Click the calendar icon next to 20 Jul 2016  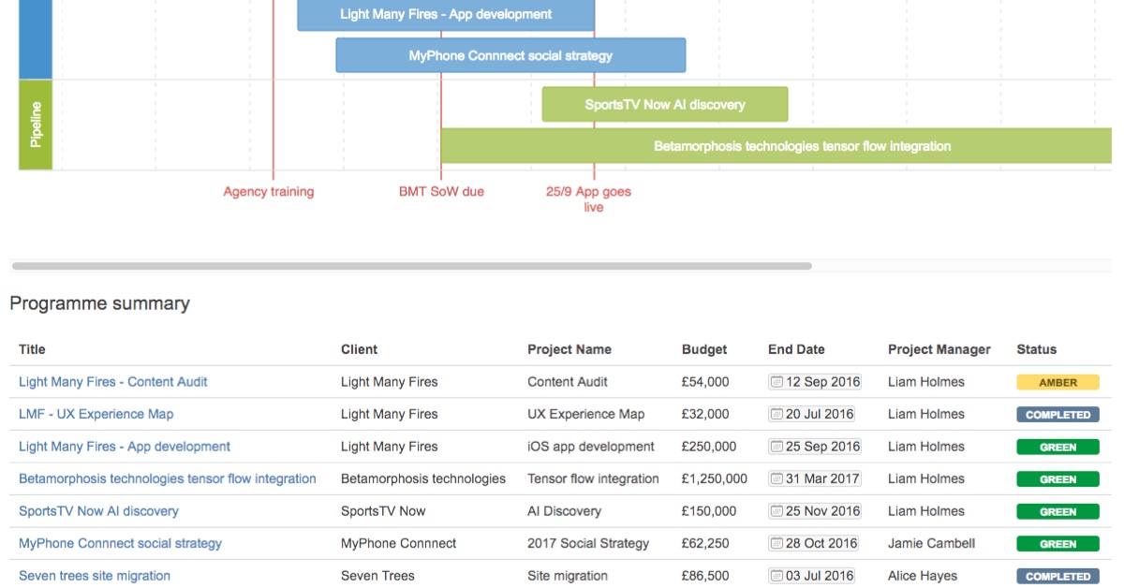[775, 414]
